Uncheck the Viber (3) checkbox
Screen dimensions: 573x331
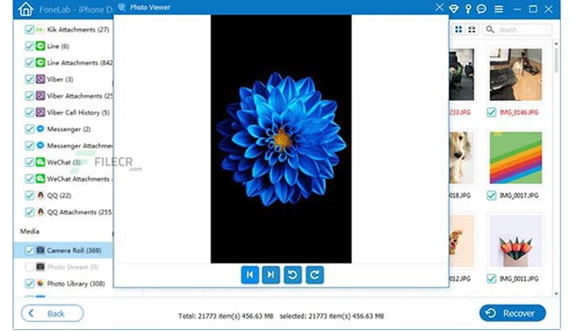pos(29,79)
